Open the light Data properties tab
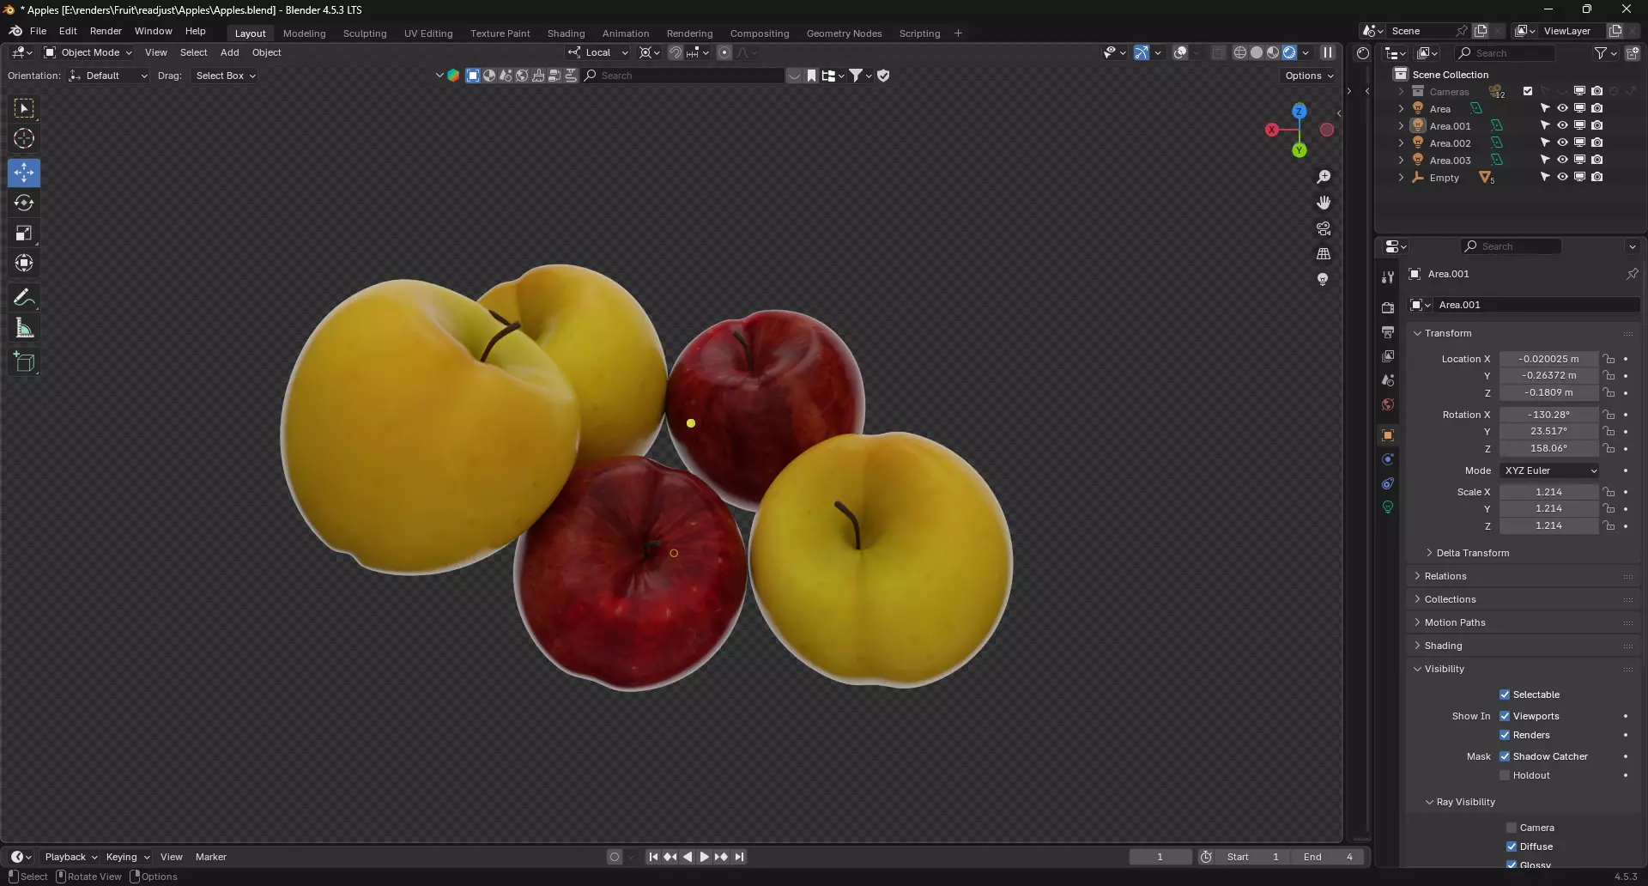 click(x=1388, y=507)
